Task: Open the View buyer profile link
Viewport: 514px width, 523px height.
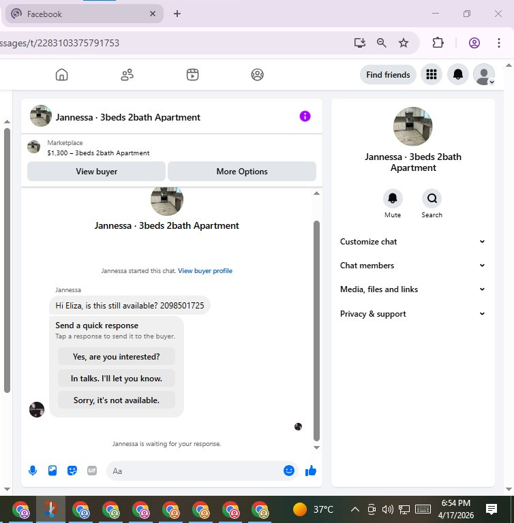Action: [205, 271]
